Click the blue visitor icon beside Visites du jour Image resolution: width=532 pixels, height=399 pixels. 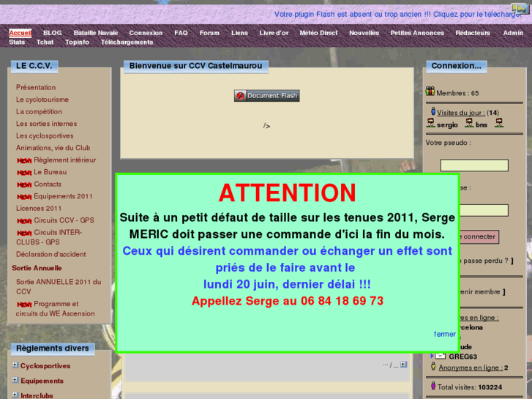433,111
